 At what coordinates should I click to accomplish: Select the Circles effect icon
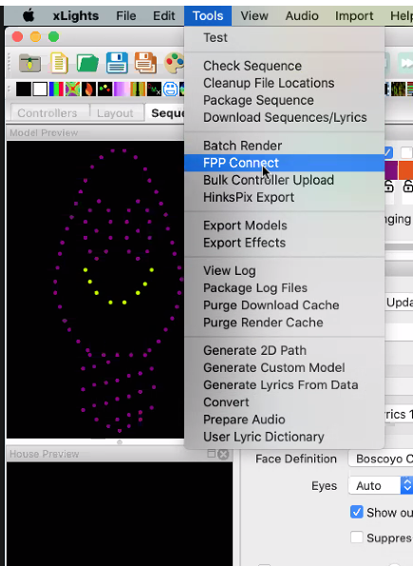(104, 89)
